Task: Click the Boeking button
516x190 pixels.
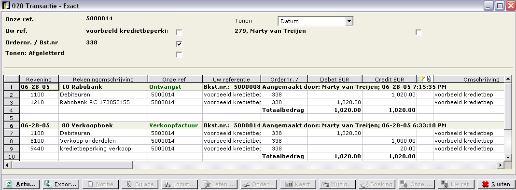Action: (377, 184)
